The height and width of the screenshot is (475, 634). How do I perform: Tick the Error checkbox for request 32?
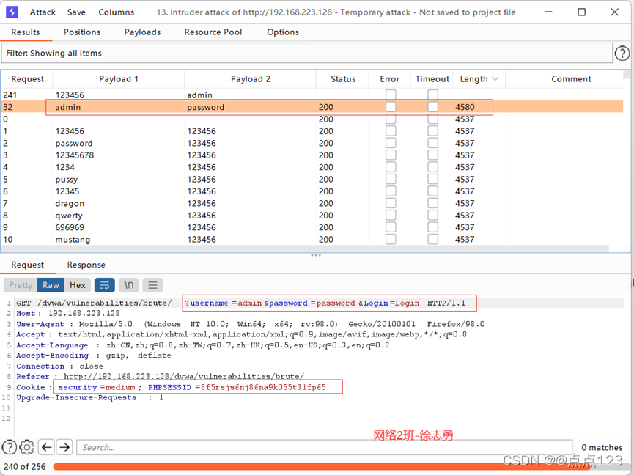coord(391,107)
